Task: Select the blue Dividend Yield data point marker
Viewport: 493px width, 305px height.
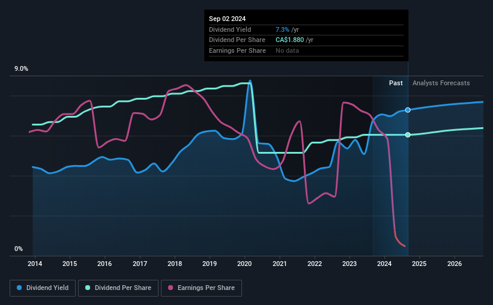Action: [408, 110]
